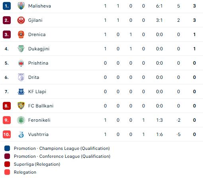Click the rank 8 relegation playoff badge
The width and height of the screenshot is (203, 180).
point(7,106)
